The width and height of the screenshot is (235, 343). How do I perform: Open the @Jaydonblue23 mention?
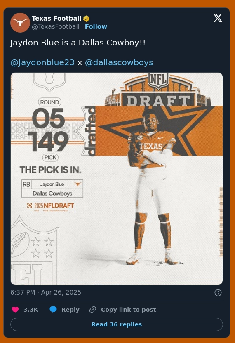tap(42, 62)
